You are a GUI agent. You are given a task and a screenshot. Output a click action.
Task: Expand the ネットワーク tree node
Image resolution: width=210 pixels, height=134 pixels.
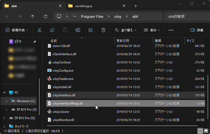(x=5, y=126)
